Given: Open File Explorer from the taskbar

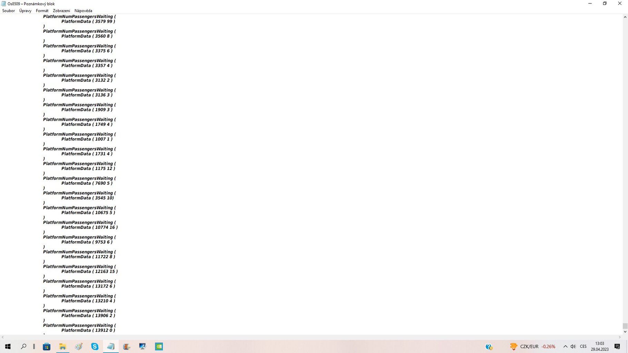Looking at the screenshot, I should point(62,346).
